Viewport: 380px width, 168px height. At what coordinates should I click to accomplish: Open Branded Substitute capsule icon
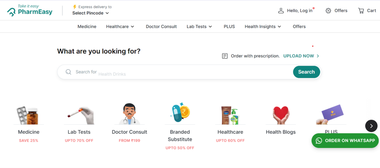click(180, 113)
